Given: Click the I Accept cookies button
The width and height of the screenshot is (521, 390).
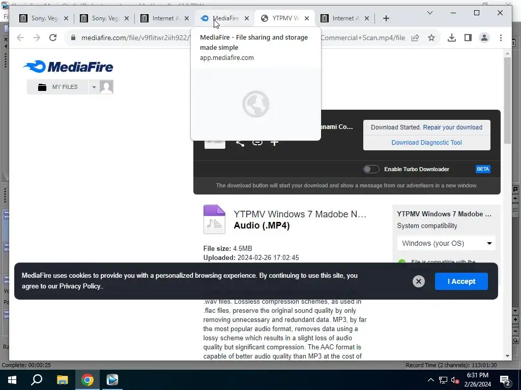Looking at the screenshot, I should point(461,281).
